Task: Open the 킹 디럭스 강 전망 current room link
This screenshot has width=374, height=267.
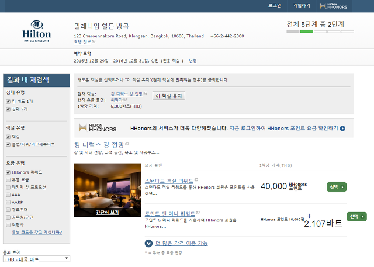Action: click(127, 94)
